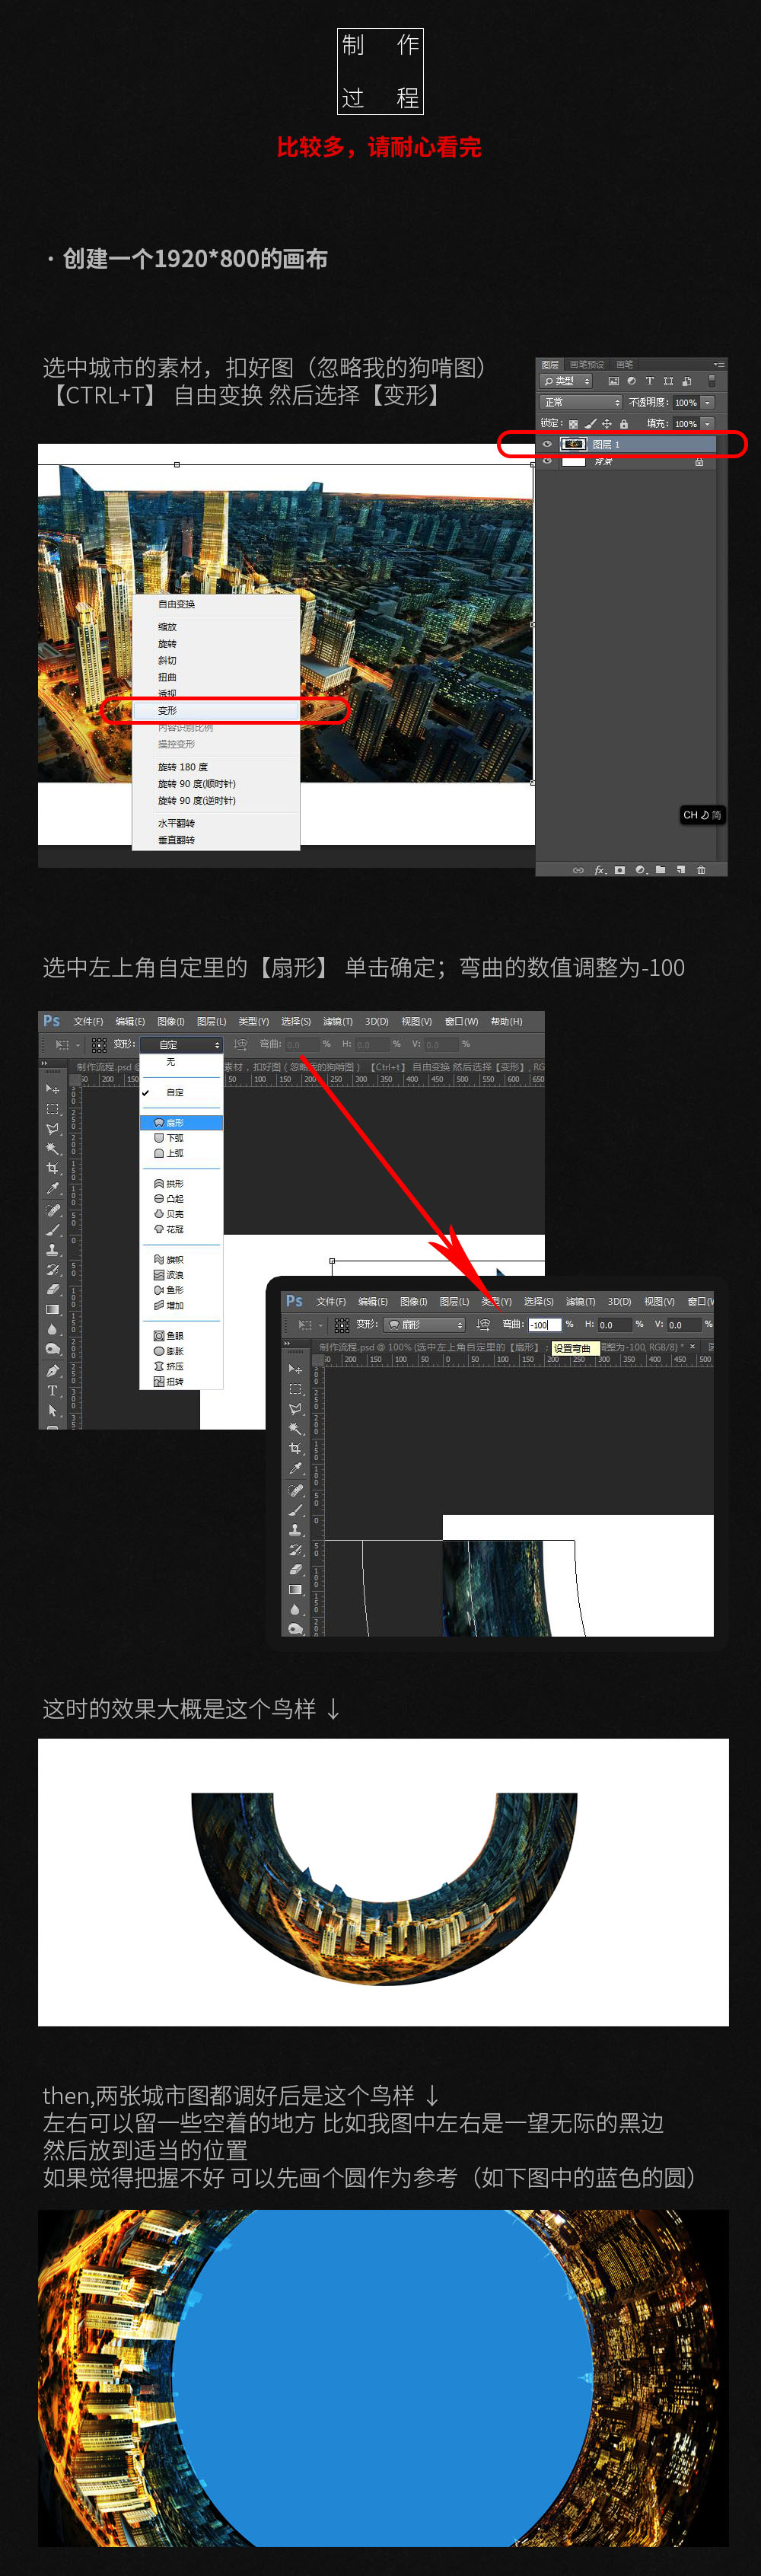Click warp orientation icon beside 自定 dropdown
The height and width of the screenshot is (2576, 761).
240,1044
